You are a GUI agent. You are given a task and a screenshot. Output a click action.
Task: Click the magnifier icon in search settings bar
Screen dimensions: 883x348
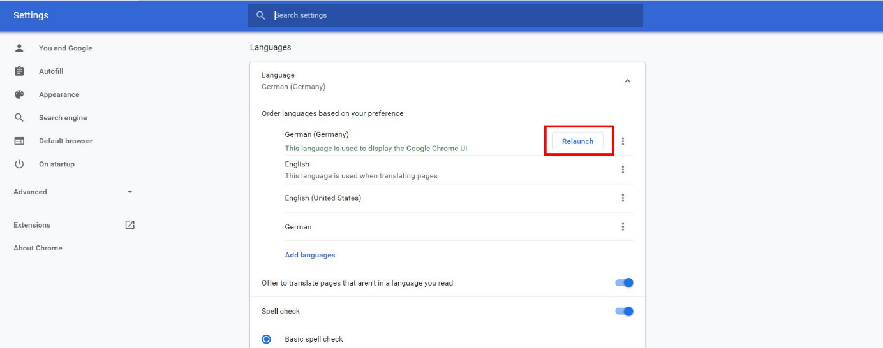tap(260, 15)
